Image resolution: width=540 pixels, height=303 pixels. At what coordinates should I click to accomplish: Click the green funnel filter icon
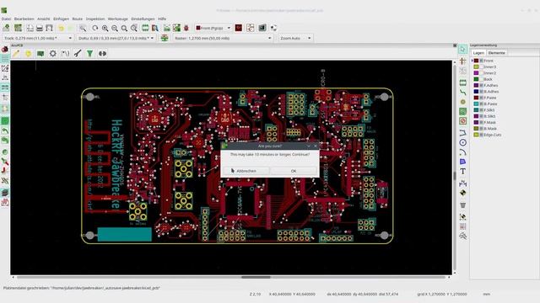(x=90, y=53)
